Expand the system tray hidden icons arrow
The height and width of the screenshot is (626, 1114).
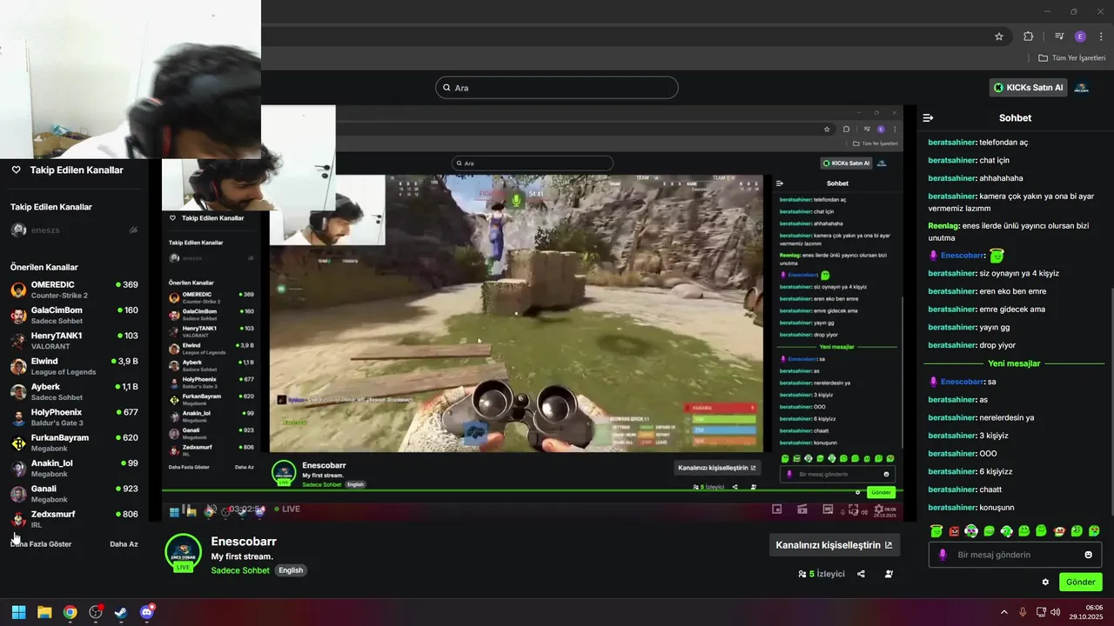coord(1003,612)
